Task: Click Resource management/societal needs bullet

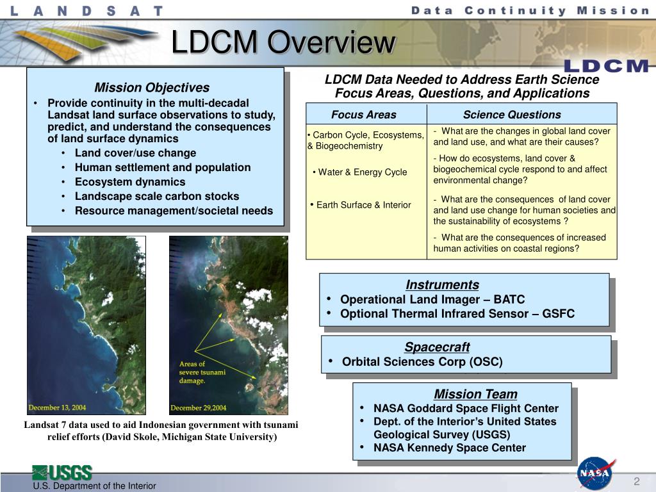Action: click(x=174, y=211)
